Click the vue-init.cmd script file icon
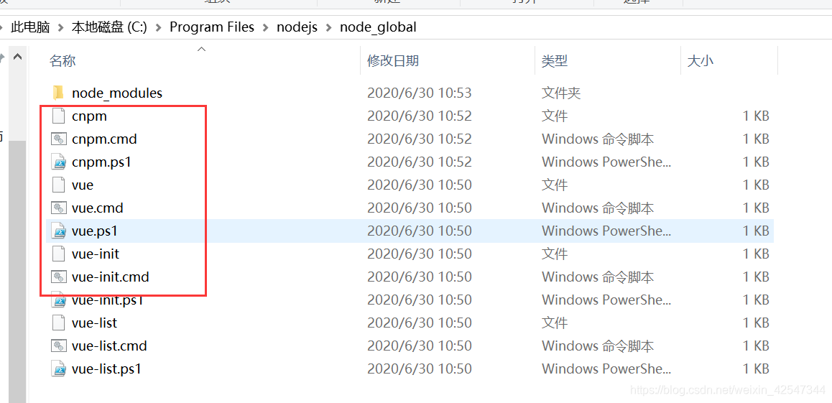832x403 pixels. pyautogui.click(x=58, y=277)
